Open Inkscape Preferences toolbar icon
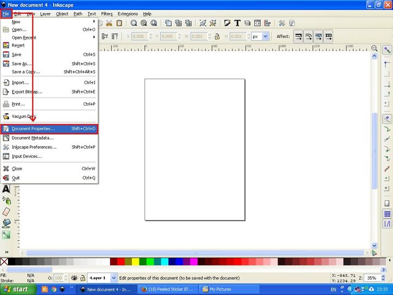 (x=282, y=23)
